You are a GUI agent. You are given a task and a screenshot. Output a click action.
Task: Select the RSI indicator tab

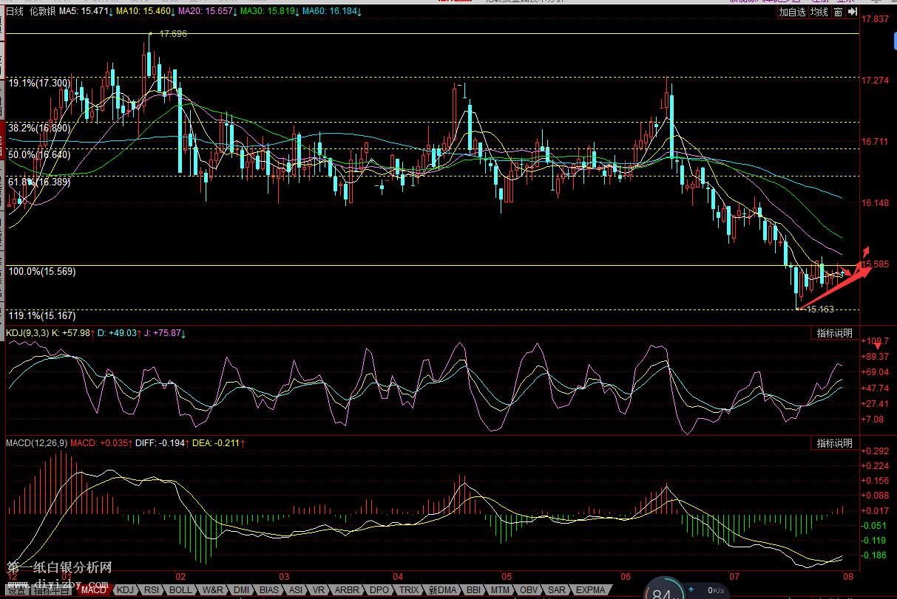[152, 590]
